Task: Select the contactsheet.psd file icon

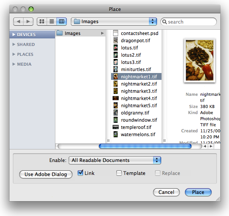Action: pyautogui.click(x=116, y=33)
